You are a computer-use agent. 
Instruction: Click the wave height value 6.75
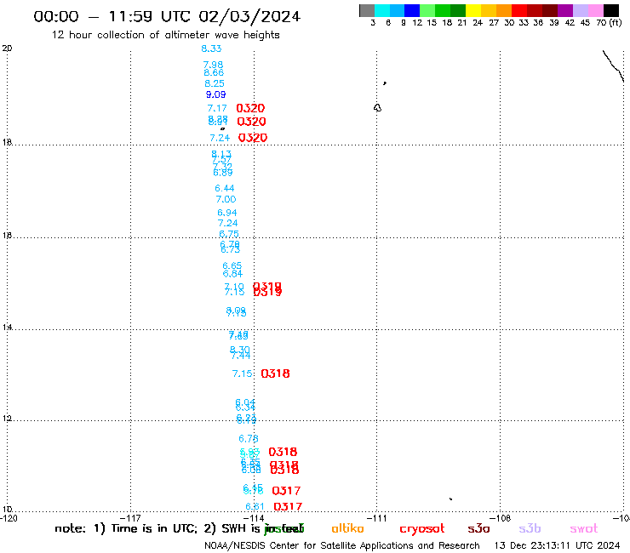pyautogui.click(x=229, y=234)
